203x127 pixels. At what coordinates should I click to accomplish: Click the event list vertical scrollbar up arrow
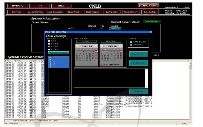coord(190,61)
